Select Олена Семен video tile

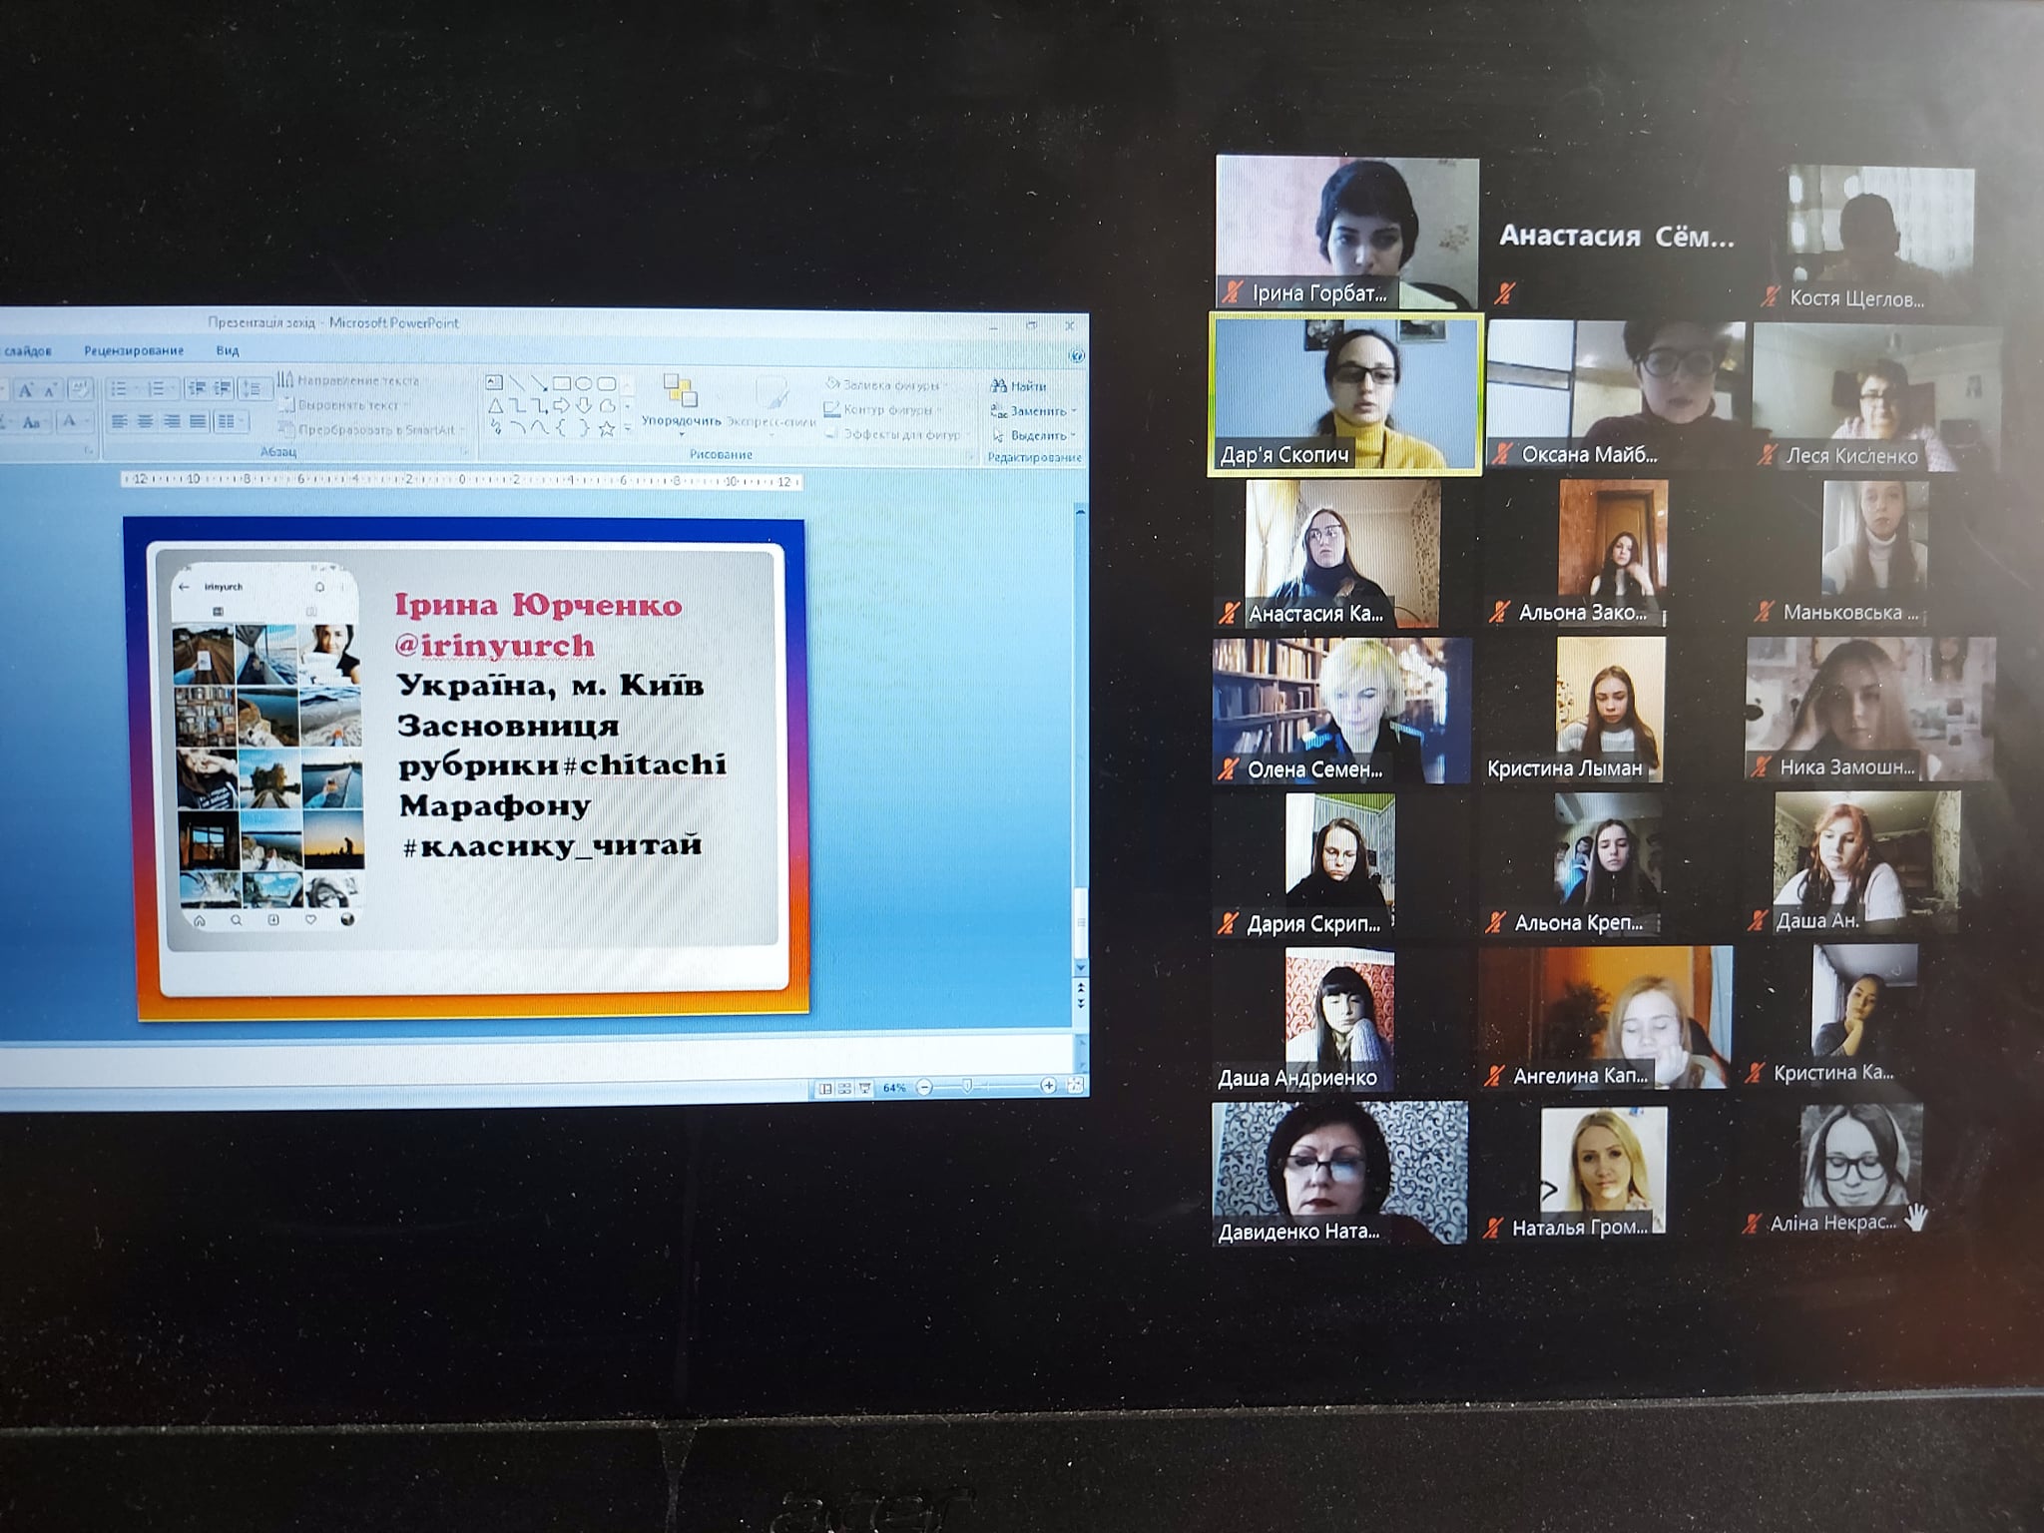(x=1341, y=711)
